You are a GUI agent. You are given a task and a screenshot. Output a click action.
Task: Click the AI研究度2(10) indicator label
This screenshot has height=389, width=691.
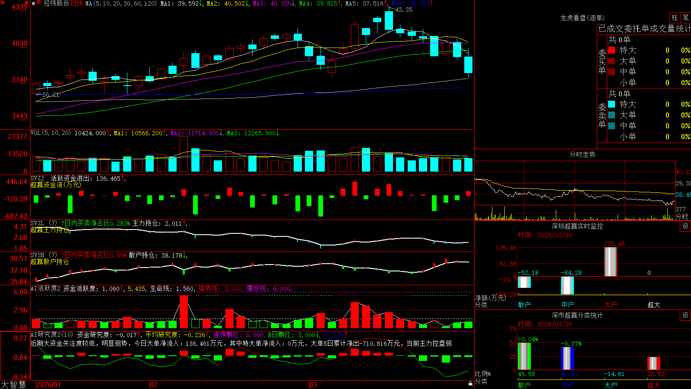click(52, 335)
